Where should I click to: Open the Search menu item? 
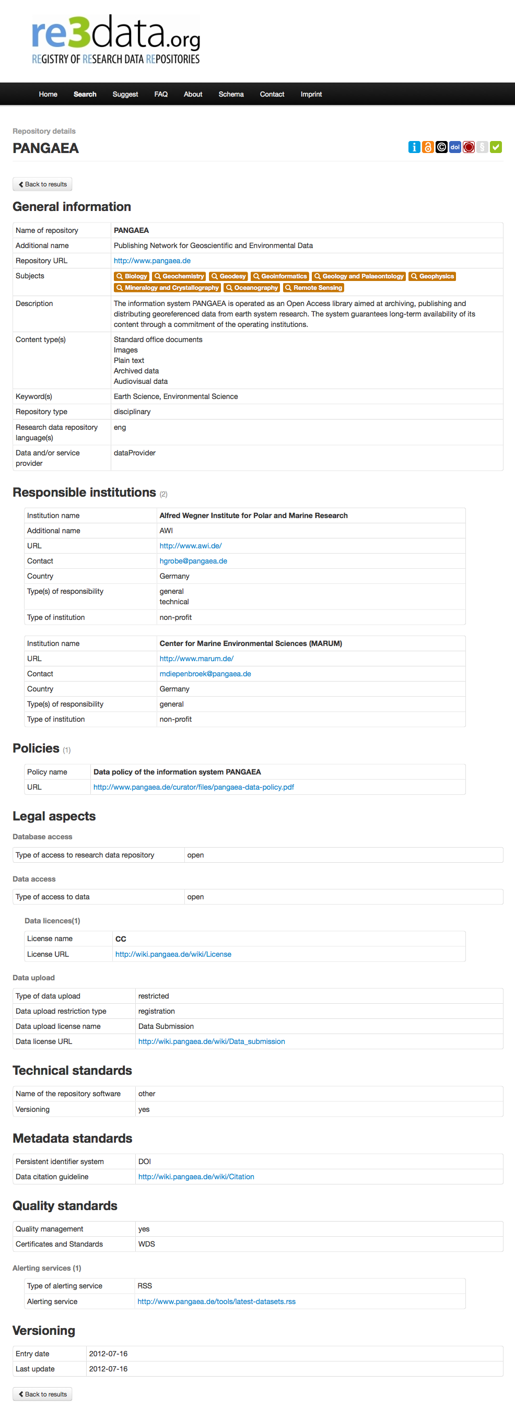coord(85,94)
